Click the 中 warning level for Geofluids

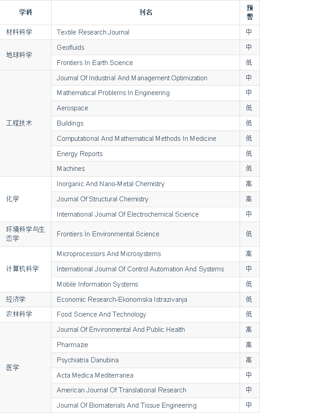tap(249, 48)
